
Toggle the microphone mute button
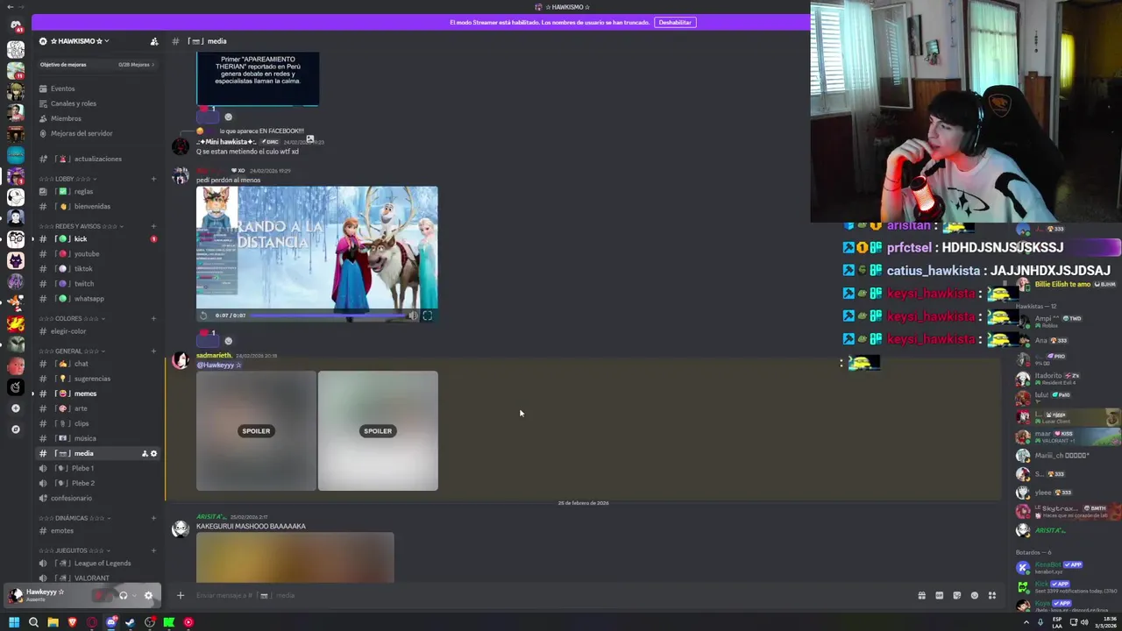(x=99, y=595)
